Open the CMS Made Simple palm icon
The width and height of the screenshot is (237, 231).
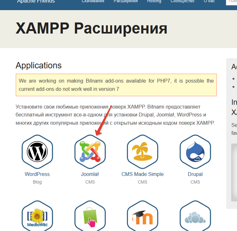coord(143,152)
